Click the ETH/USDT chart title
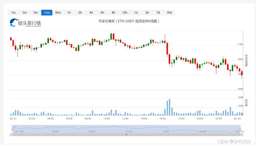Viewport: 256px width, 146px height. point(129,21)
